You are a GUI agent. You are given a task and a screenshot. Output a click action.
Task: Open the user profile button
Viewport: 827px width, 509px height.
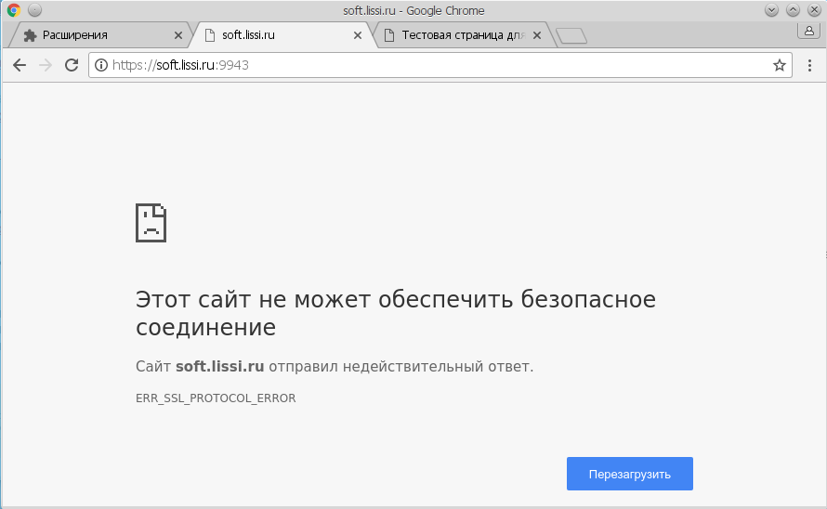coord(807,30)
